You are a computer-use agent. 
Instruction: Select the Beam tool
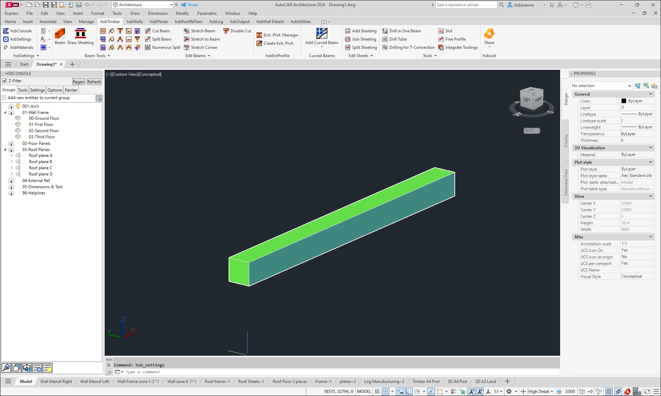pos(60,36)
